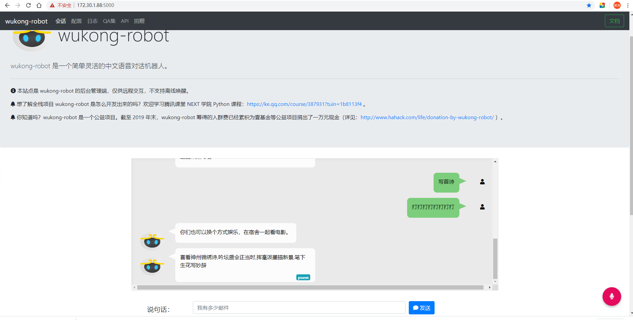Click the 打打打打打打打打 message bubble
633x320 pixels.
tap(433, 207)
